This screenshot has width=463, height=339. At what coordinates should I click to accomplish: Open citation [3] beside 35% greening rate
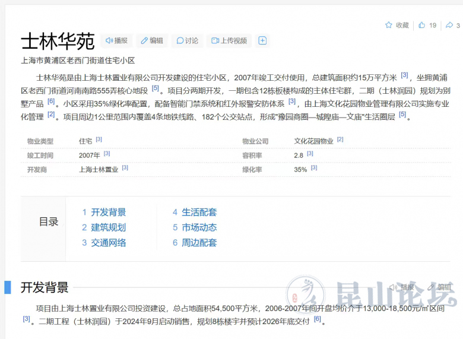click(x=314, y=168)
